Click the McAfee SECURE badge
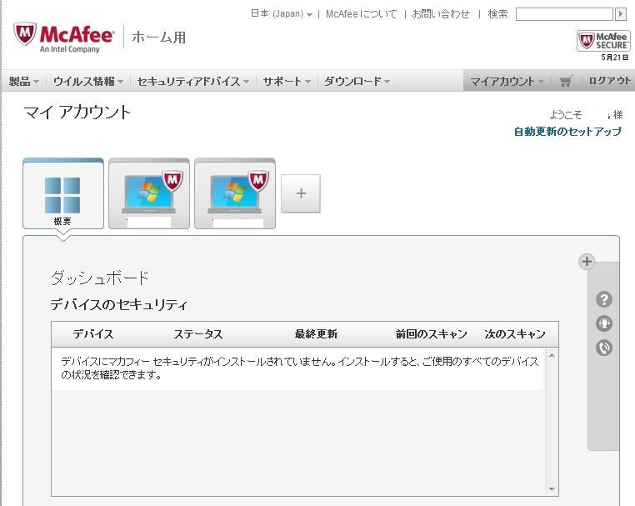Viewport: 635px width, 506px height. pyautogui.click(x=603, y=41)
